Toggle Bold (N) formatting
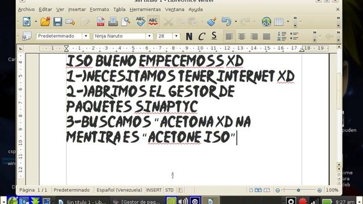 (x=189, y=36)
